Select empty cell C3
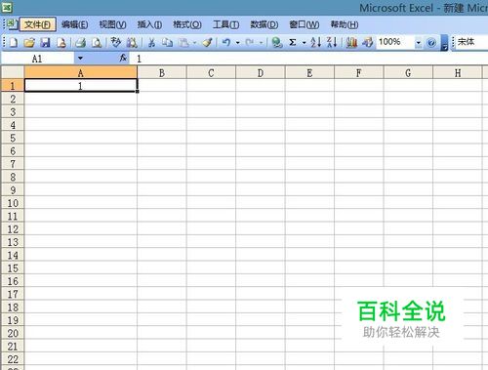 211,111
